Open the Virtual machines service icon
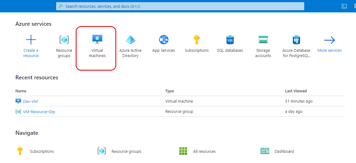This screenshot has height=163, width=356. coord(97,39)
